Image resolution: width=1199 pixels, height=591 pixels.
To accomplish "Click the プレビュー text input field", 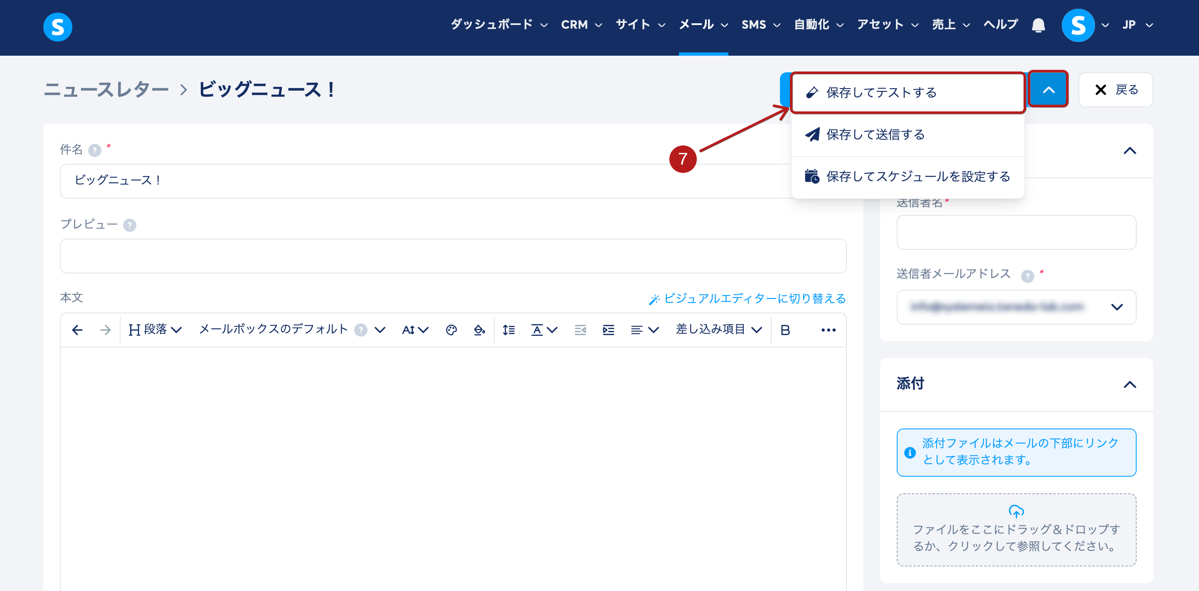I will tap(453, 256).
